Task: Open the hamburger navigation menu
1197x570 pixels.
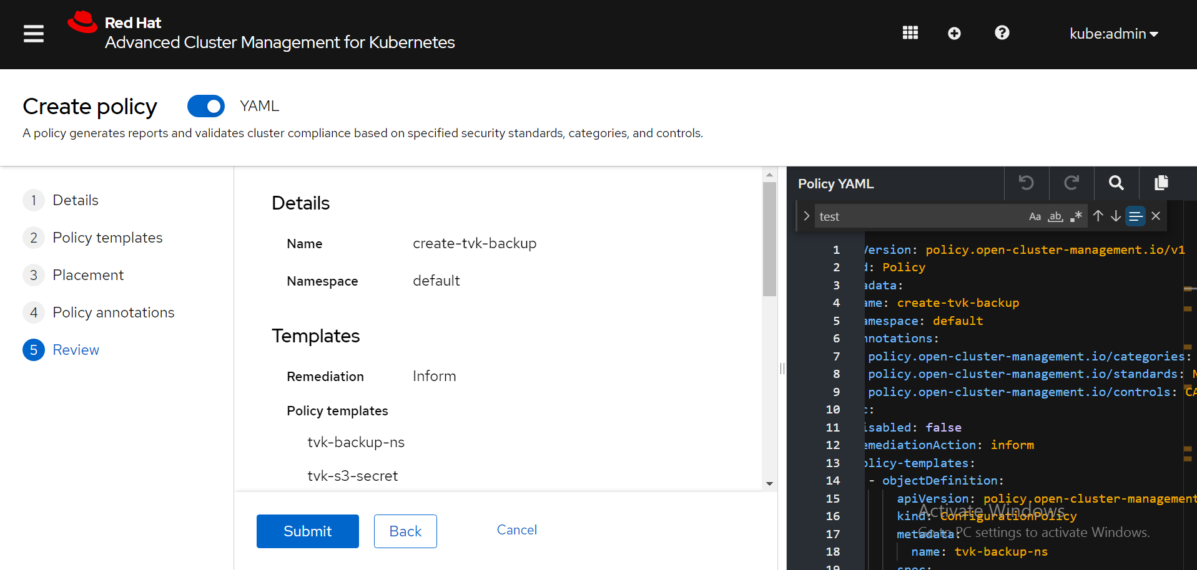Action: tap(34, 34)
